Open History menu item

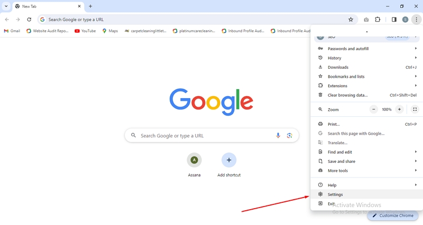(367, 58)
